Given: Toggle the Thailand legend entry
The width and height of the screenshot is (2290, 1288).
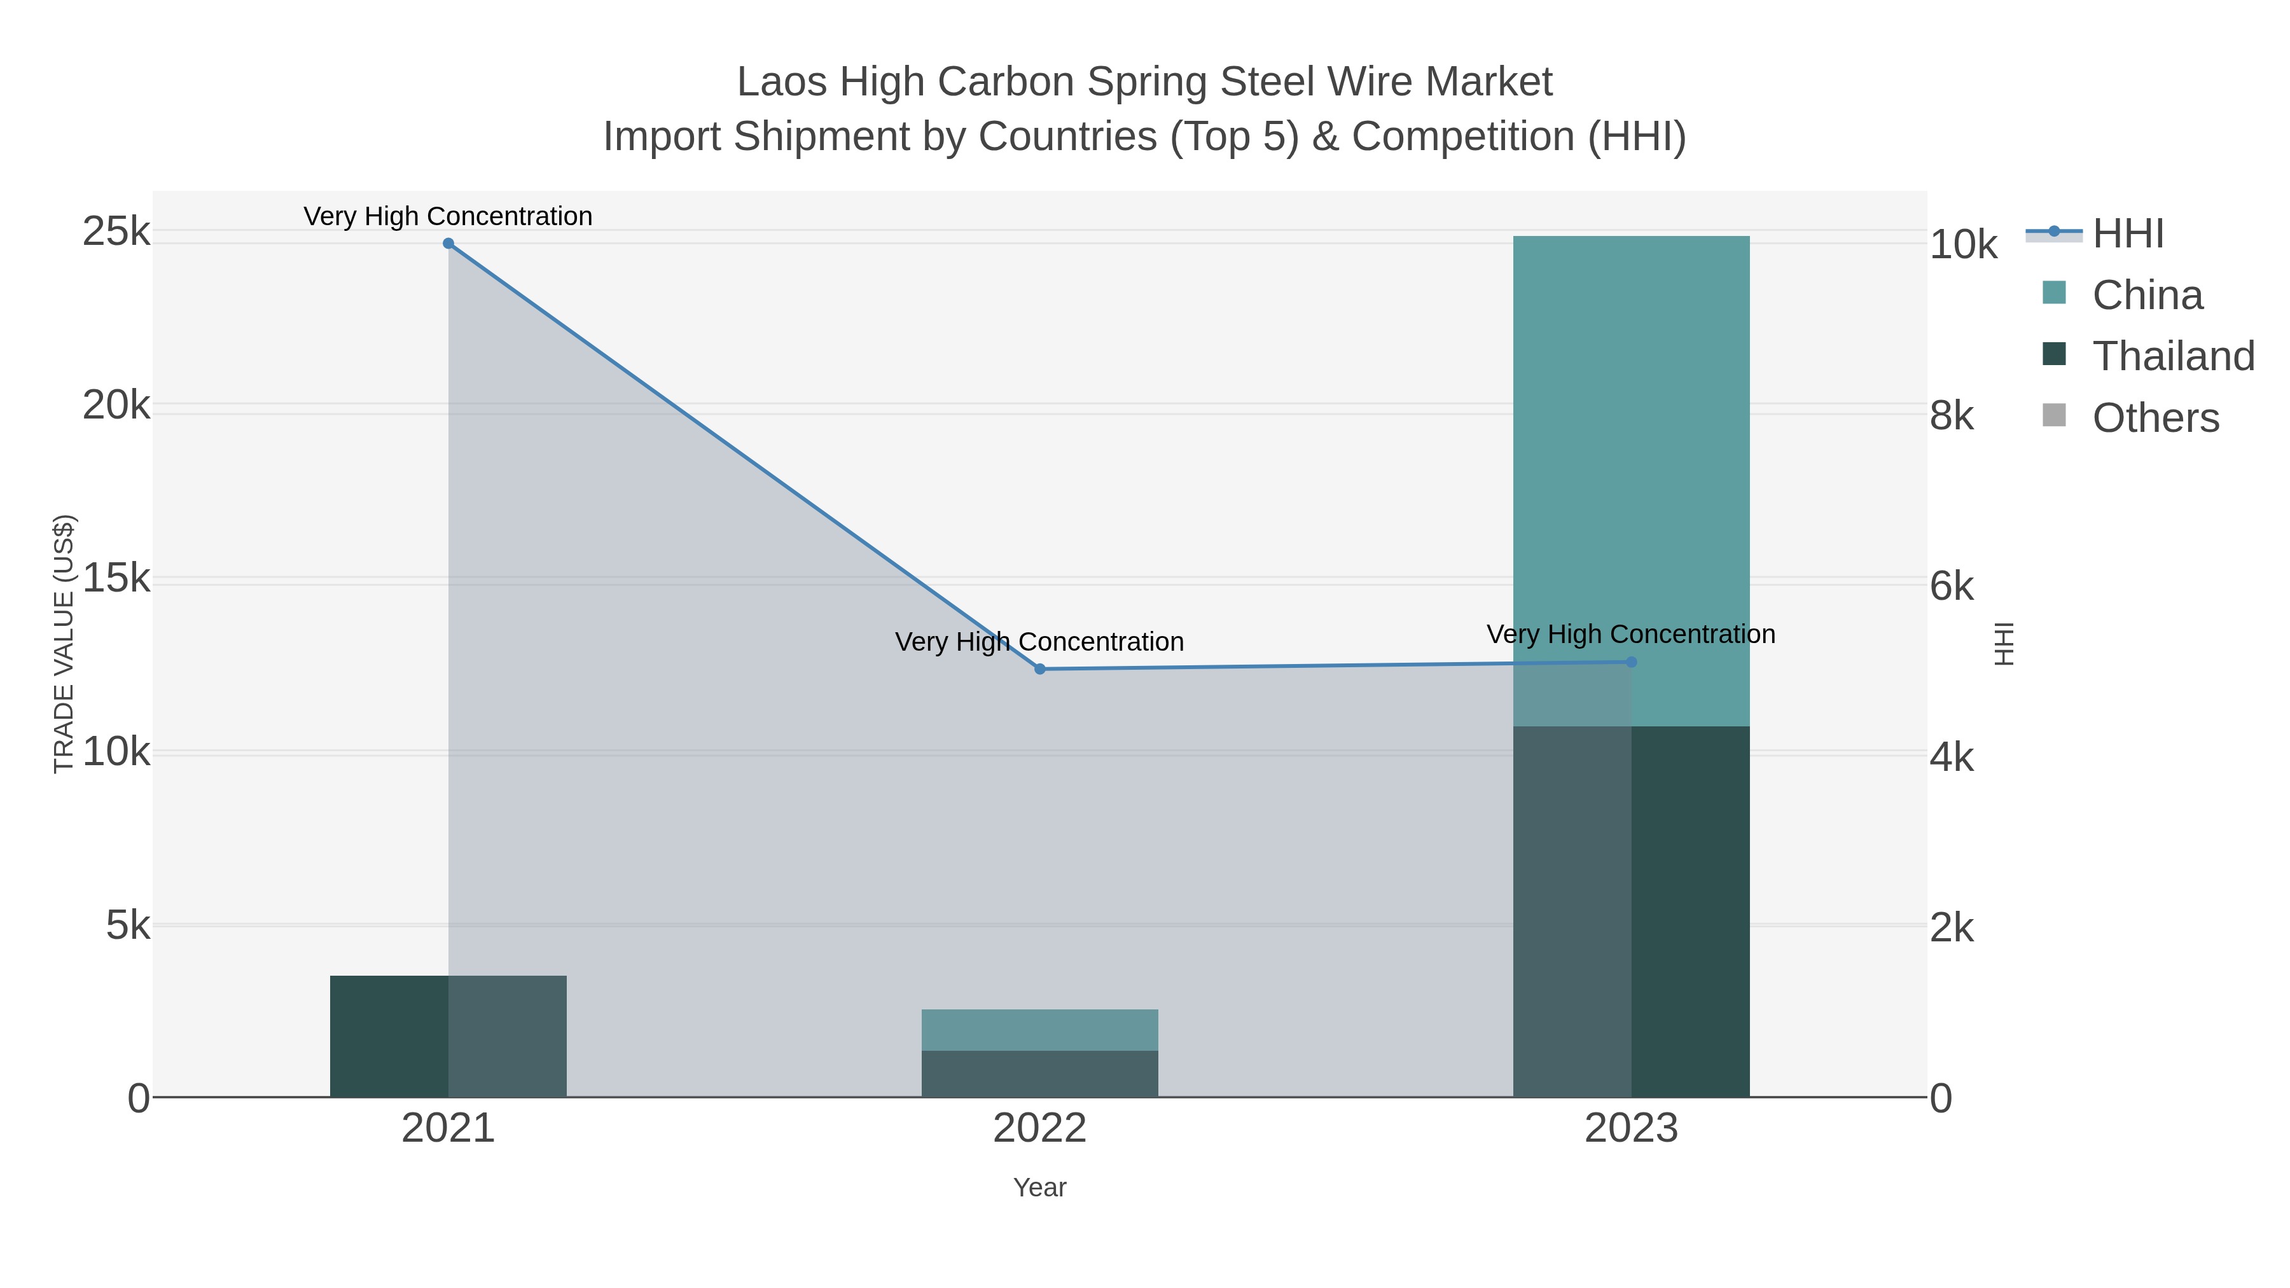Looking at the screenshot, I should click(x=2149, y=356).
